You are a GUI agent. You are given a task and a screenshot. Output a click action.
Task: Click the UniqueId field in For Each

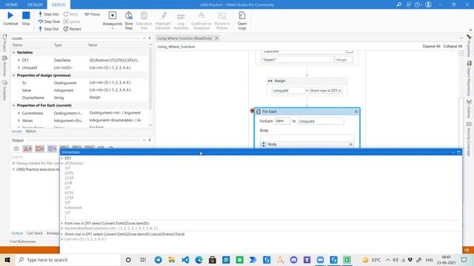click(x=321, y=121)
